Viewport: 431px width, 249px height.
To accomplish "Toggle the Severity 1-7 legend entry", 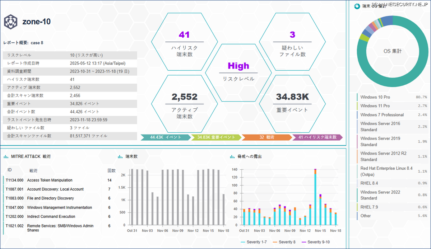I will (x=255, y=242).
